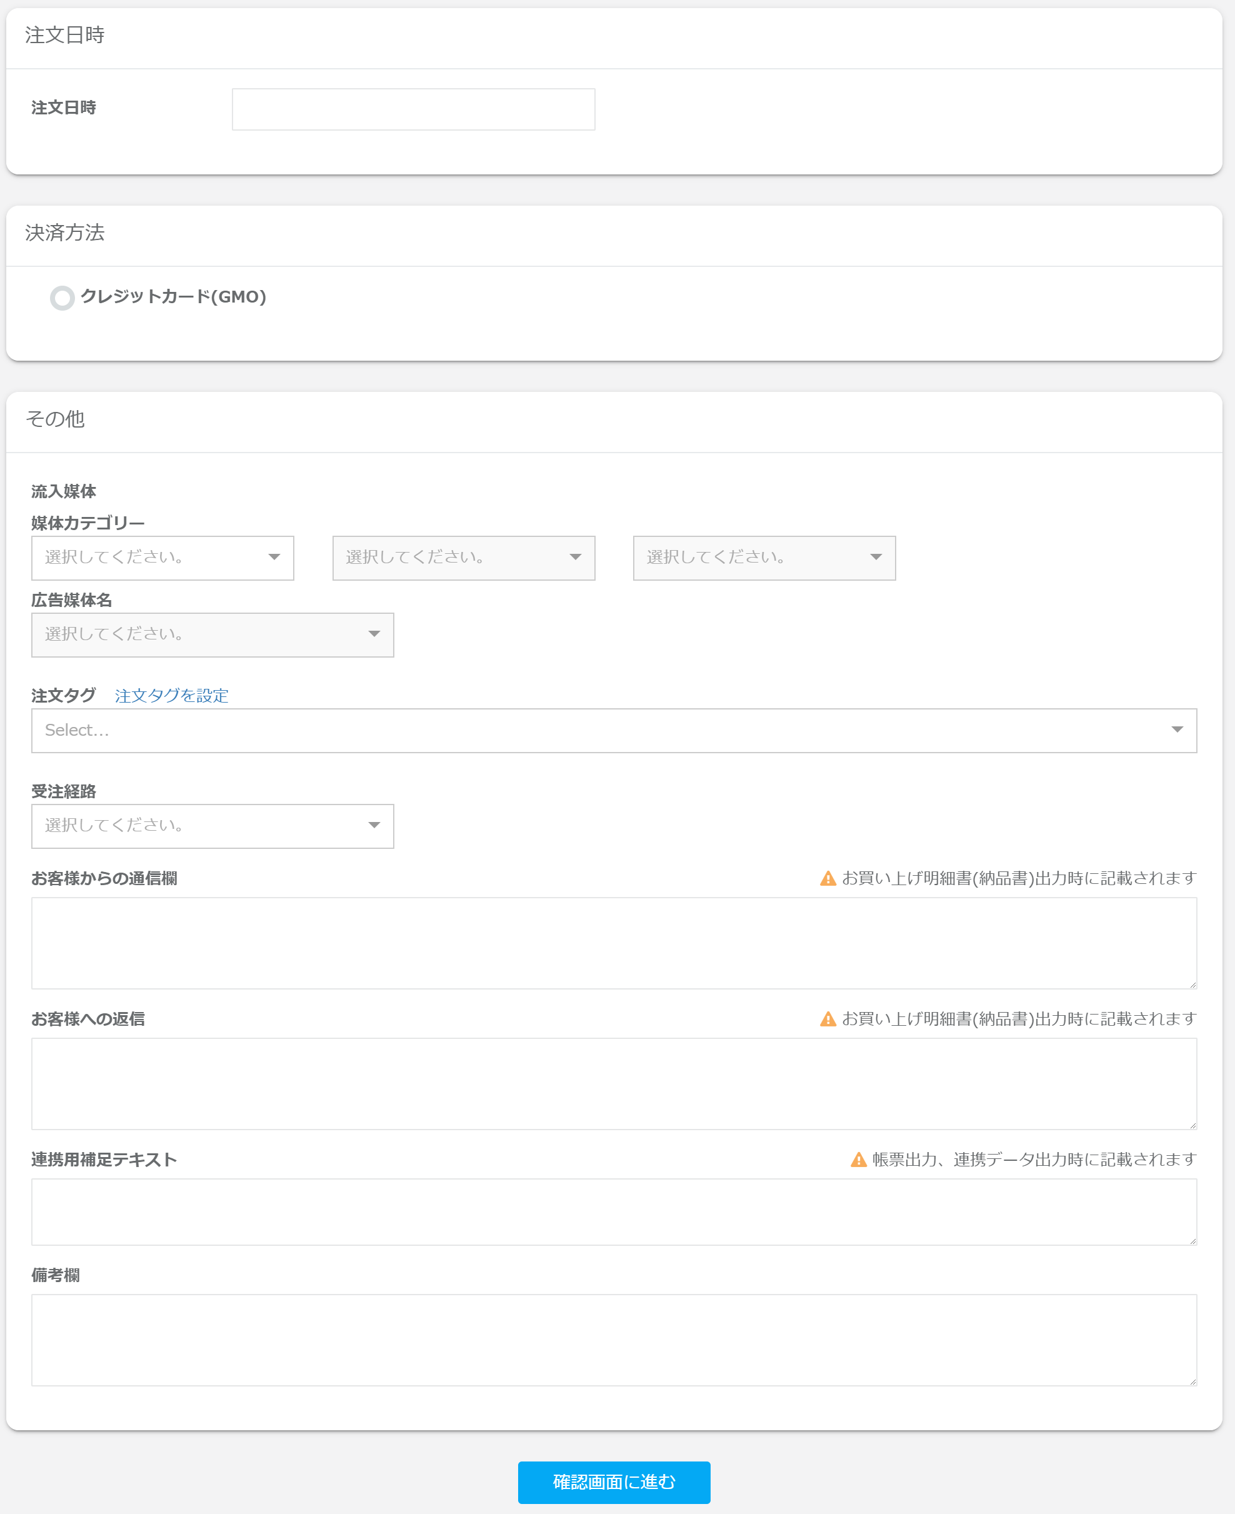This screenshot has width=1235, height=1514.
Task: Click the 注文日時 date input field
Action: coord(413,109)
